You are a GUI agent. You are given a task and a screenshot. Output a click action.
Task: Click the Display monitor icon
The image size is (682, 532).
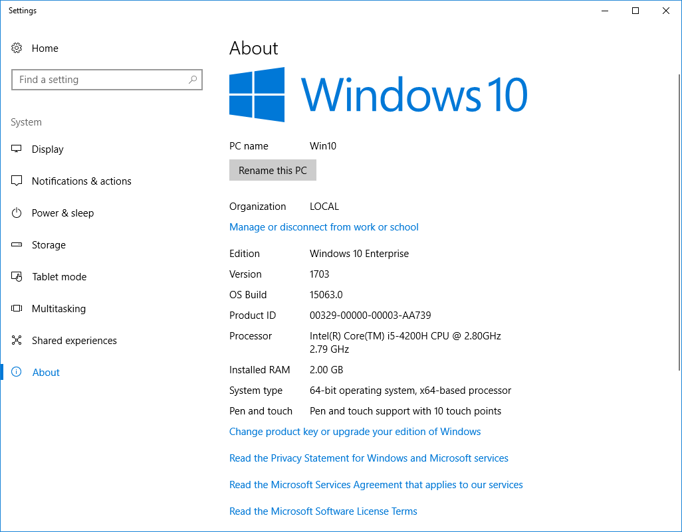(17, 149)
